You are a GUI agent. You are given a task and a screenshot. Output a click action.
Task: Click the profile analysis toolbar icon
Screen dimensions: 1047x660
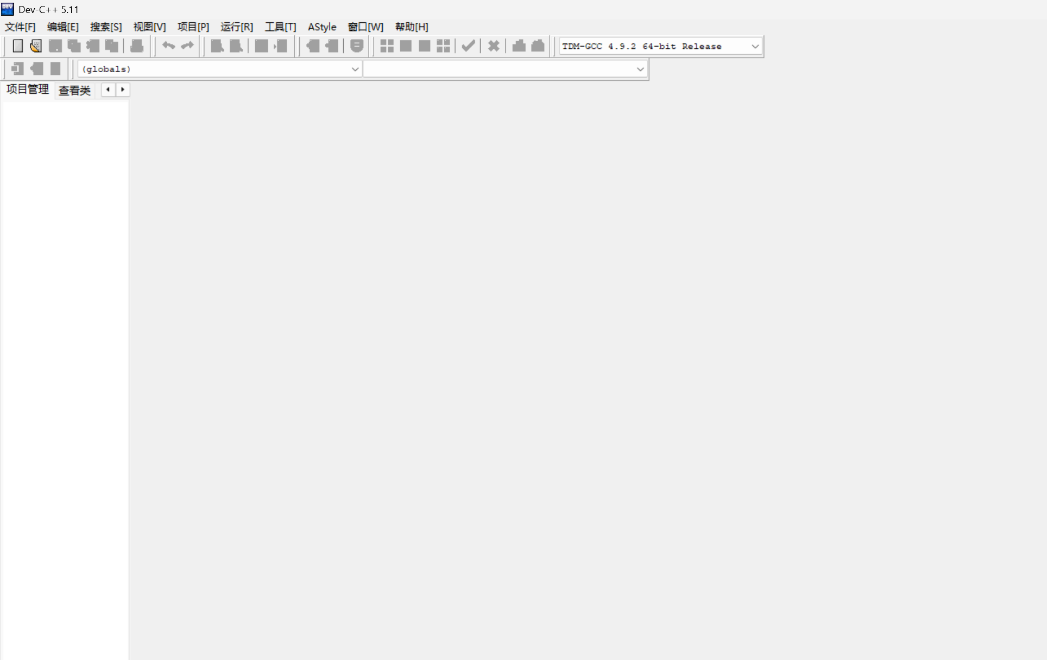coord(519,46)
